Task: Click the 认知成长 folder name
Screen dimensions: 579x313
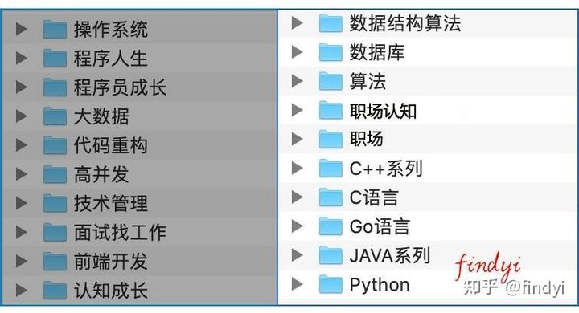Action: pyautogui.click(x=111, y=291)
